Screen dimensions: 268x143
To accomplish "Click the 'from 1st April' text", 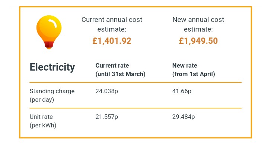I will pos(194,74).
